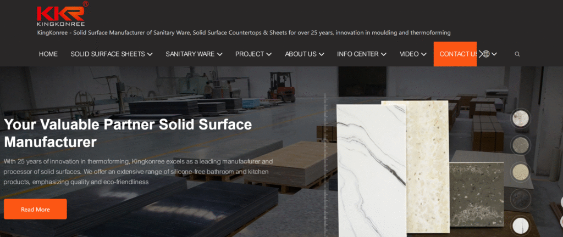This screenshot has height=237, width=563.
Task: Expand the Video menu
Action: coord(424,54)
